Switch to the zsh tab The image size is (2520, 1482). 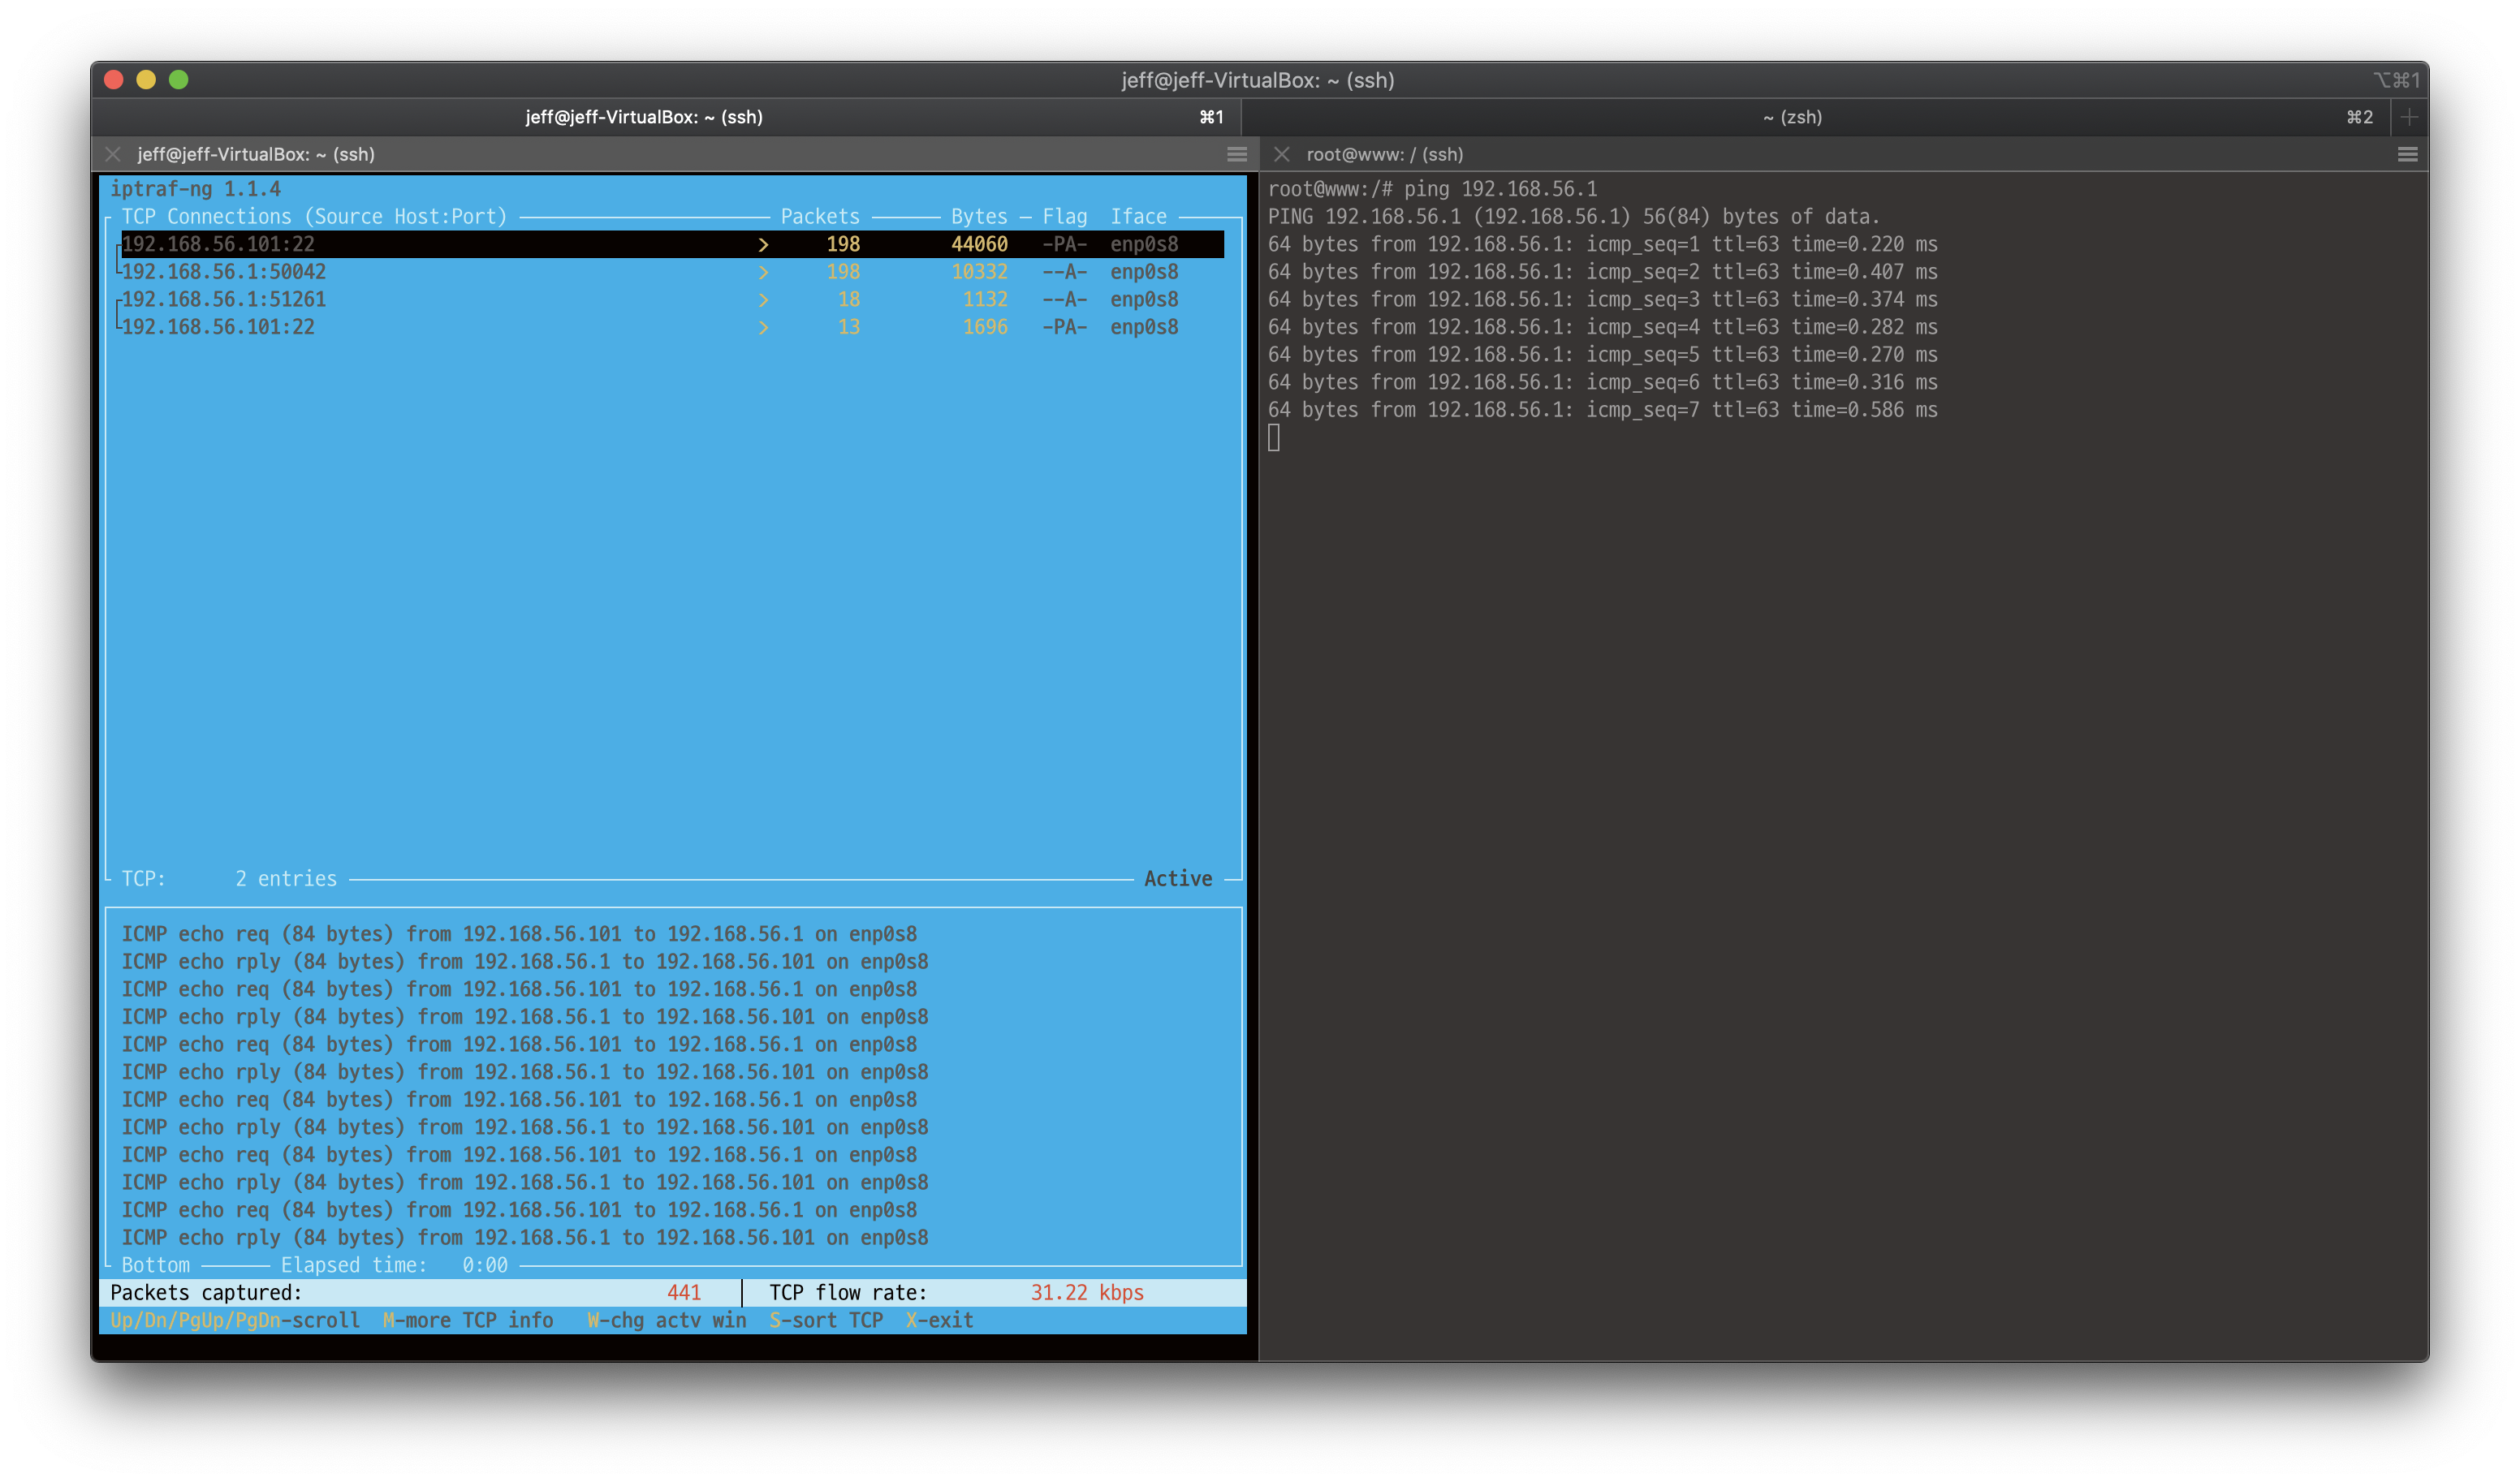coord(1793,117)
